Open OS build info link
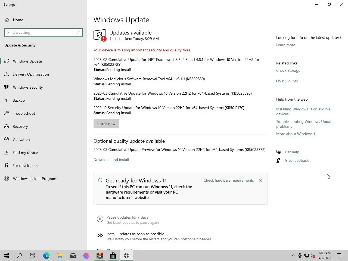 coord(287,81)
